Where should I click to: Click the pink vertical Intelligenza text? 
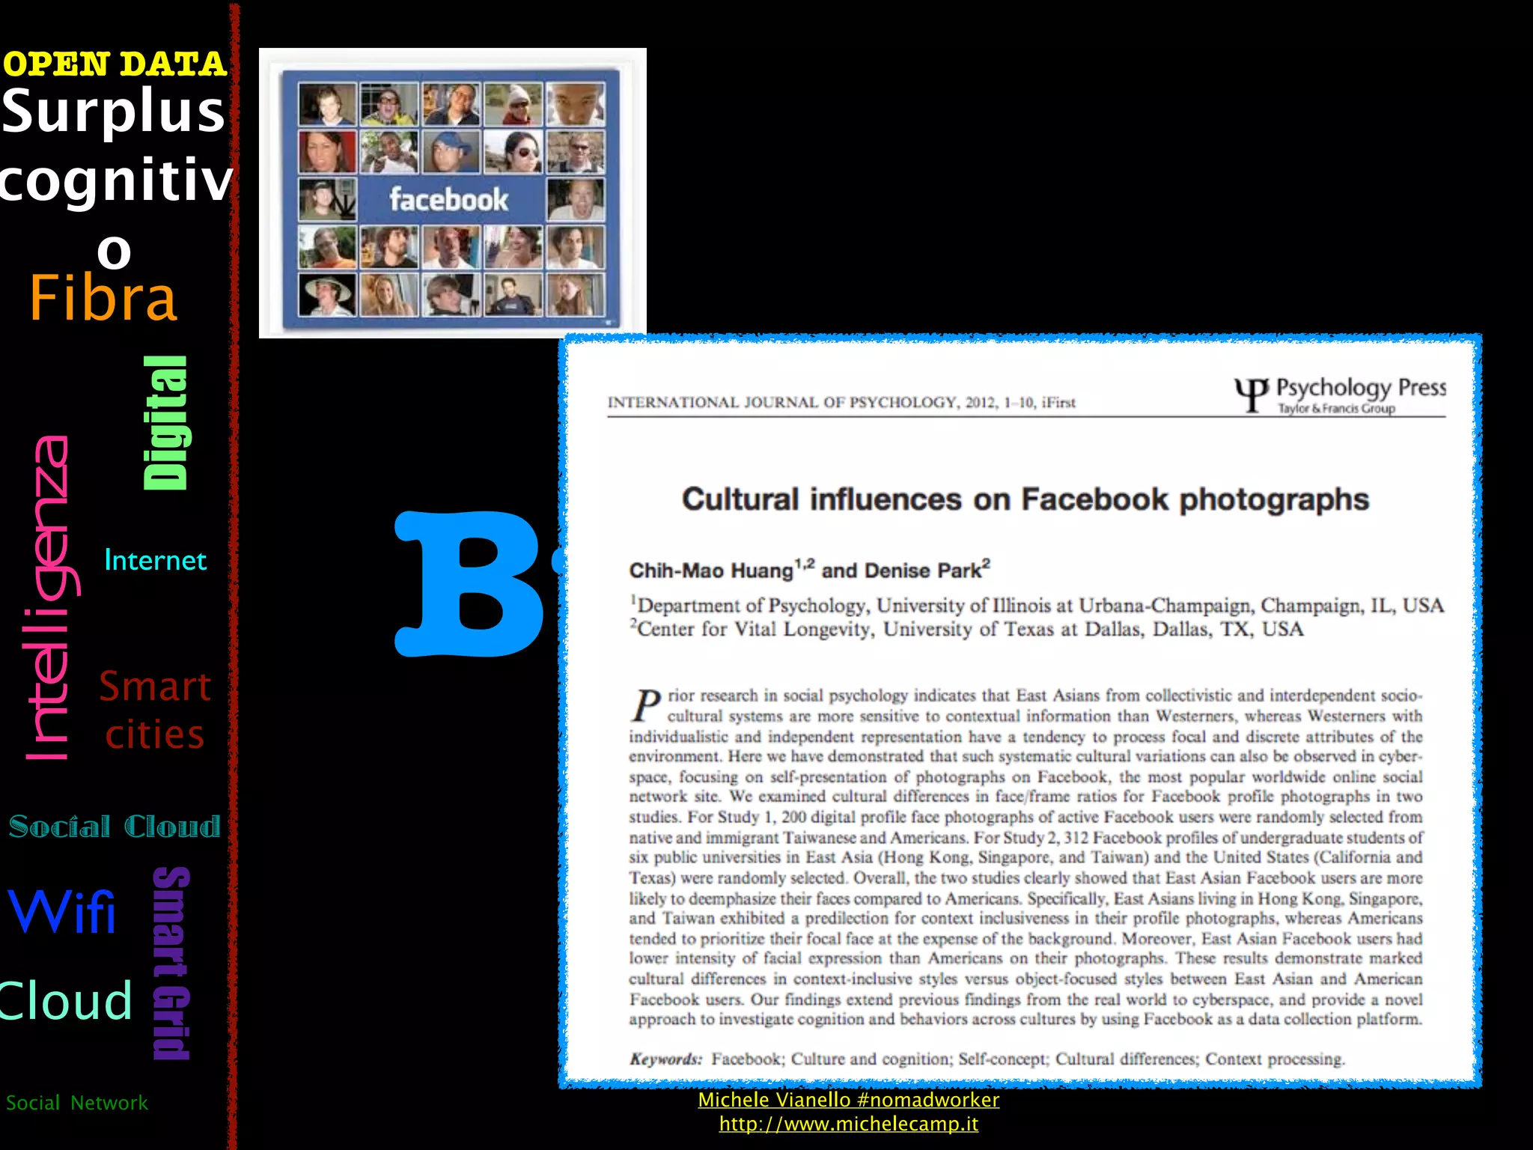(x=49, y=599)
